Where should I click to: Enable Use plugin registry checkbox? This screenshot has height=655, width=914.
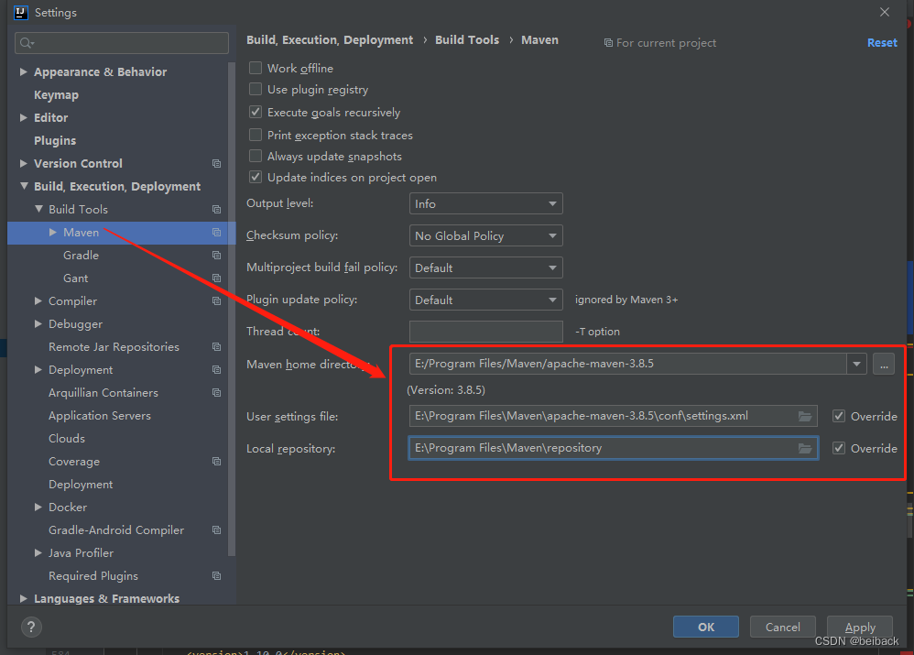[x=256, y=89]
